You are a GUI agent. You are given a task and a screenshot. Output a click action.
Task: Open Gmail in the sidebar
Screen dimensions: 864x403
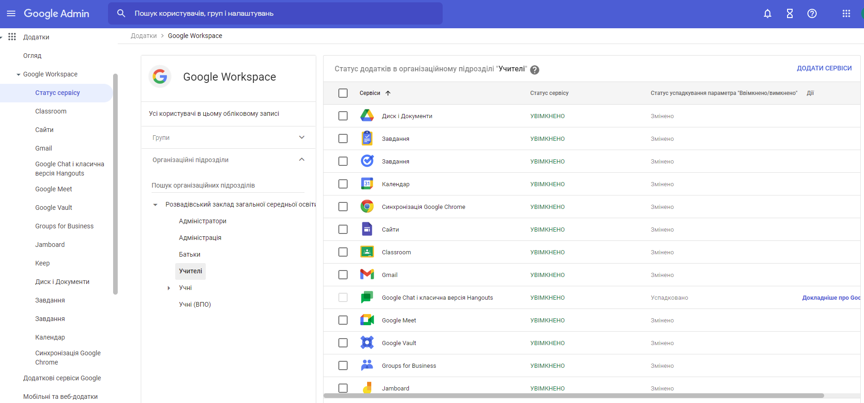pyautogui.click(x=44, y=148)
